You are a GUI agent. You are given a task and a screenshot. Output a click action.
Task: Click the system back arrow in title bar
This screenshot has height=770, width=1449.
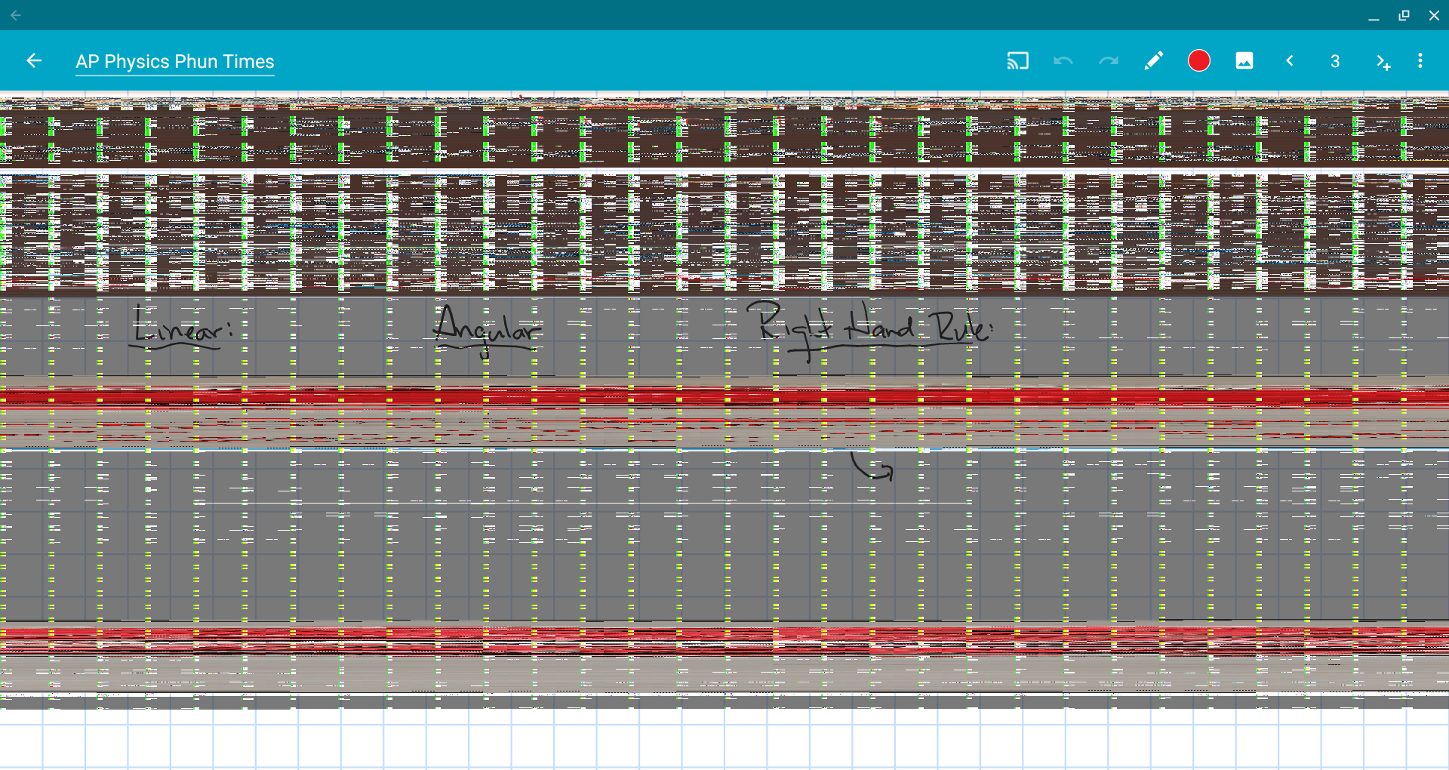[x=16, y=14]
